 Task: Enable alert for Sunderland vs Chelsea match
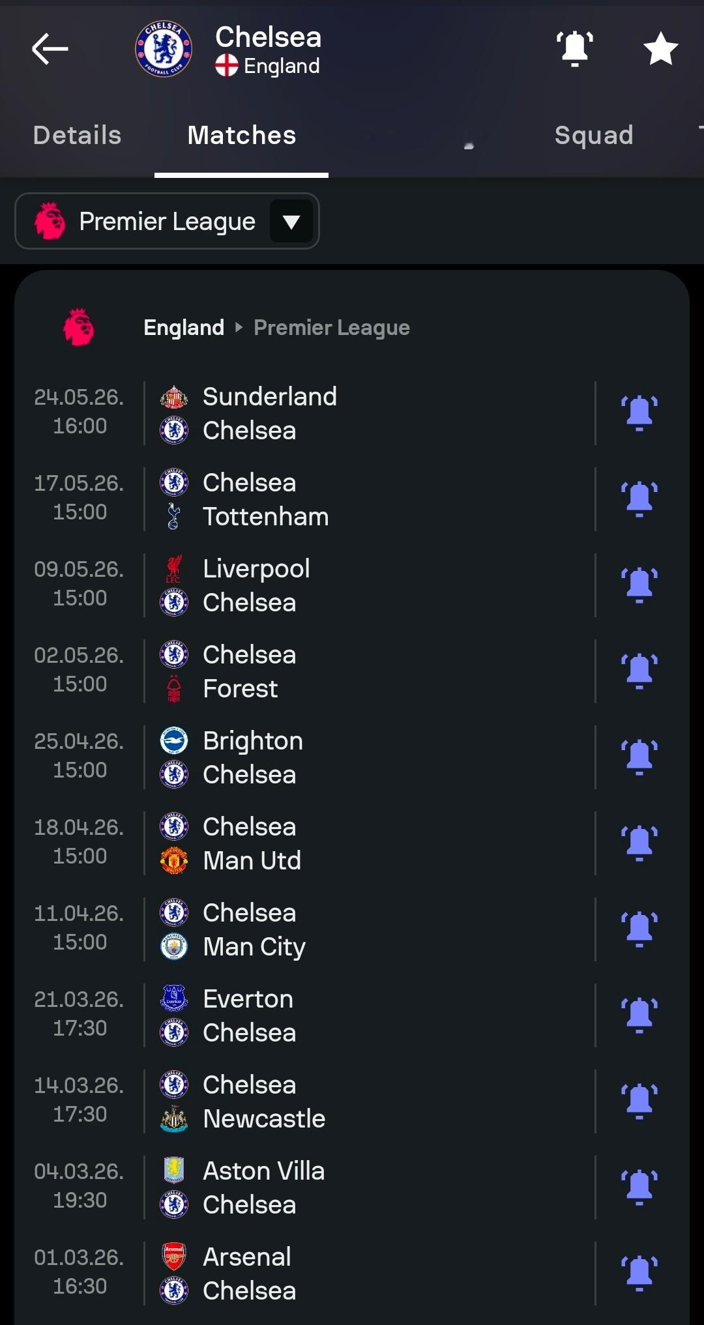pyautogui.click(x=639, y=413)
